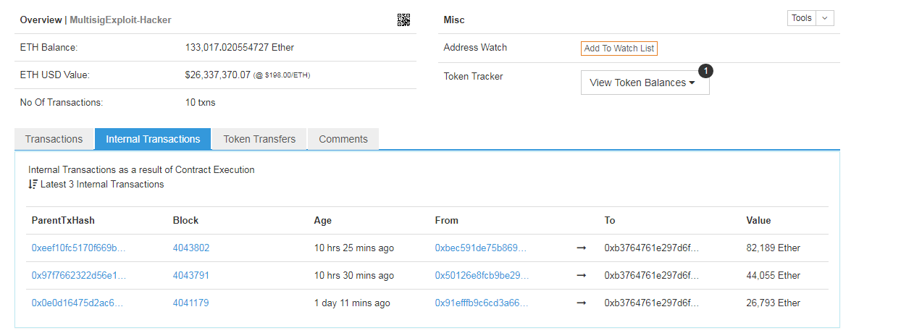
Task: Click the arrow icon in the 44,055 Ether row
Action: pos(581,276)
